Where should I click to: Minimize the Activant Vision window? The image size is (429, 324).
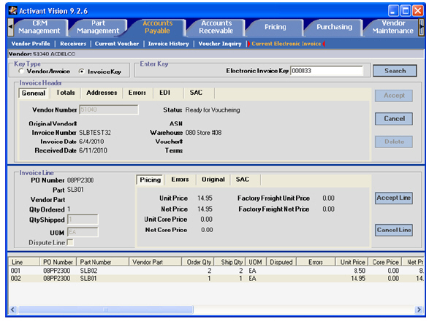(393, 11)
